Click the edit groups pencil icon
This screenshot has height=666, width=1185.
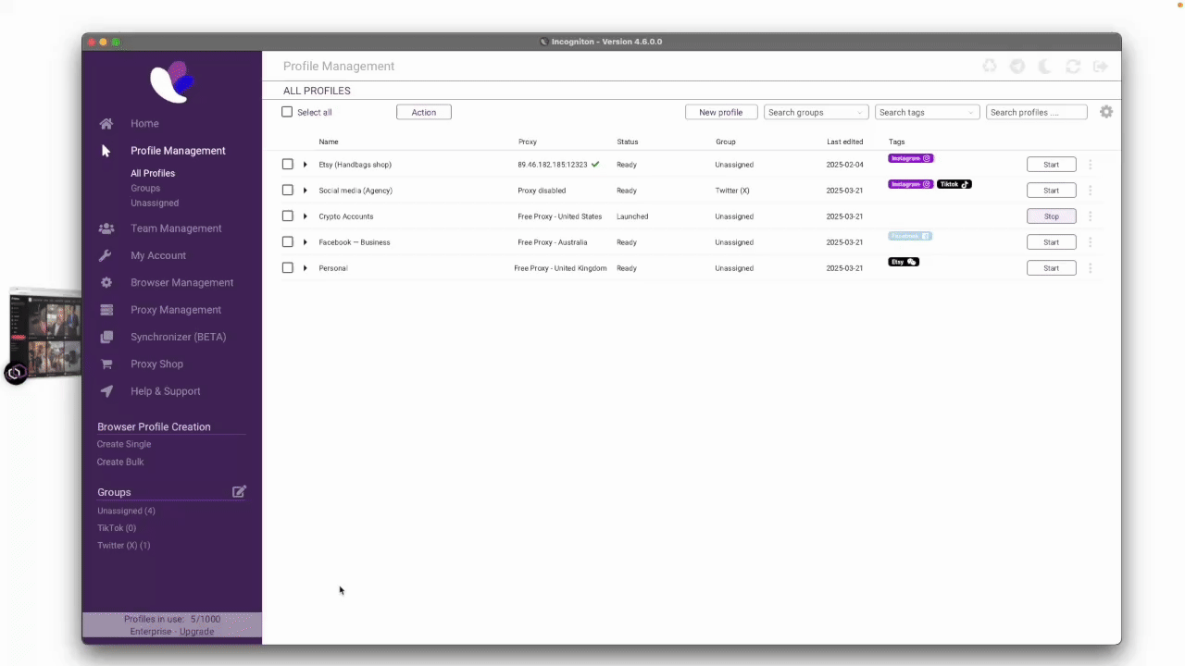pyautogui.click(x=239, y=492)
